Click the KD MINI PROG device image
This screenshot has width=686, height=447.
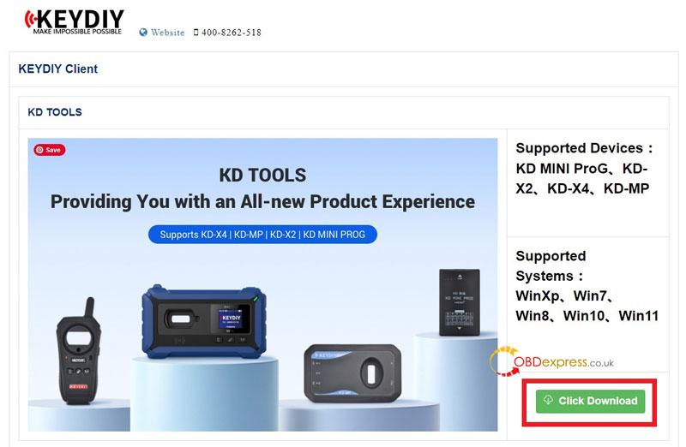point(460,302)
